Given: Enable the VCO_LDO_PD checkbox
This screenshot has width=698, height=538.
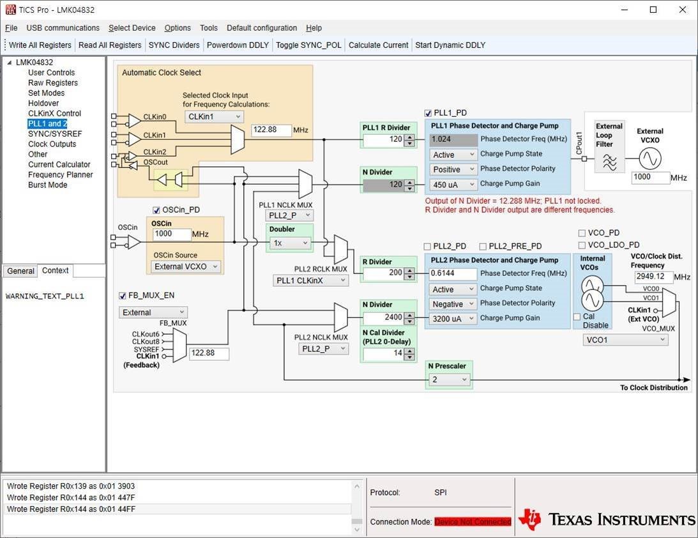Looking at the screenshot, I should coord(582,245).
